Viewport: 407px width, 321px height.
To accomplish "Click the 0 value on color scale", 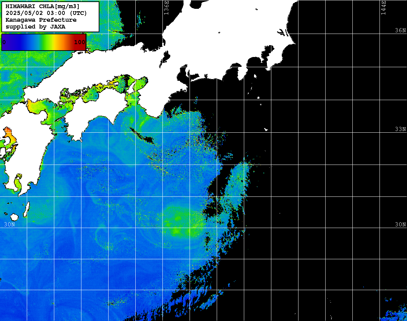I will pos(4,42).
